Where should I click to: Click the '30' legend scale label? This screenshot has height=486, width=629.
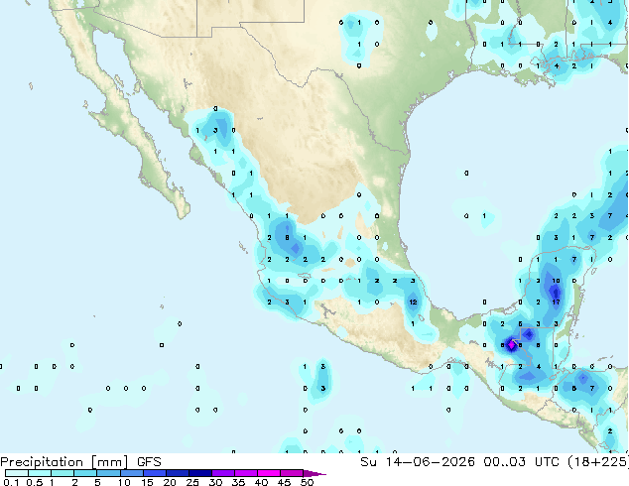216,482
